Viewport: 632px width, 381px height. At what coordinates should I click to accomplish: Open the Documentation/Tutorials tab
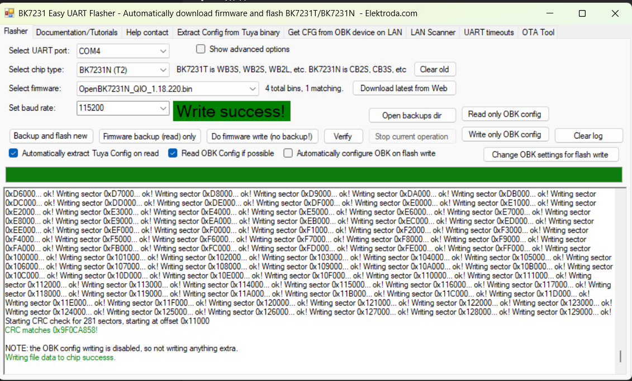click(x=77, y=32)
